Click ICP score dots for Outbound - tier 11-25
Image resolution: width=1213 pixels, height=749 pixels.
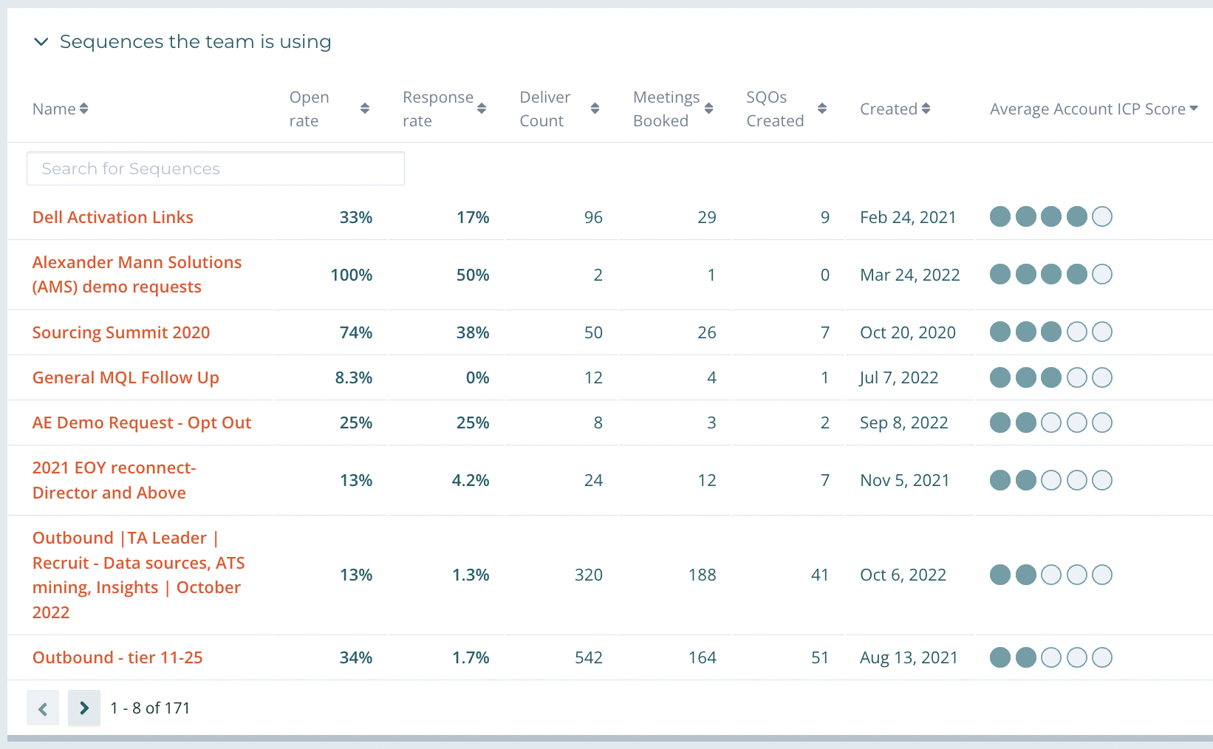[1051, 657]
